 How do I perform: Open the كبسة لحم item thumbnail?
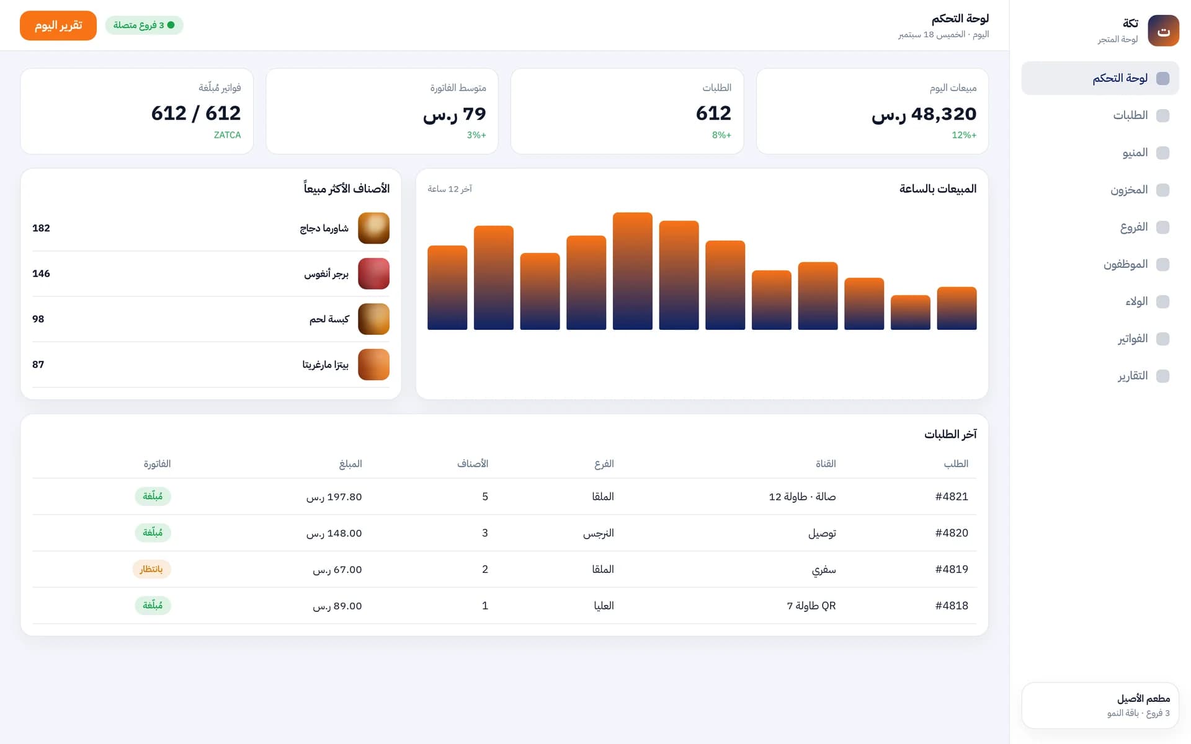[x=373, y=319]
